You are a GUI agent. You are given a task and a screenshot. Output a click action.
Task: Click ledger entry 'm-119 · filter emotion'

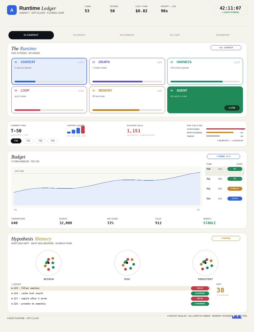110,288
